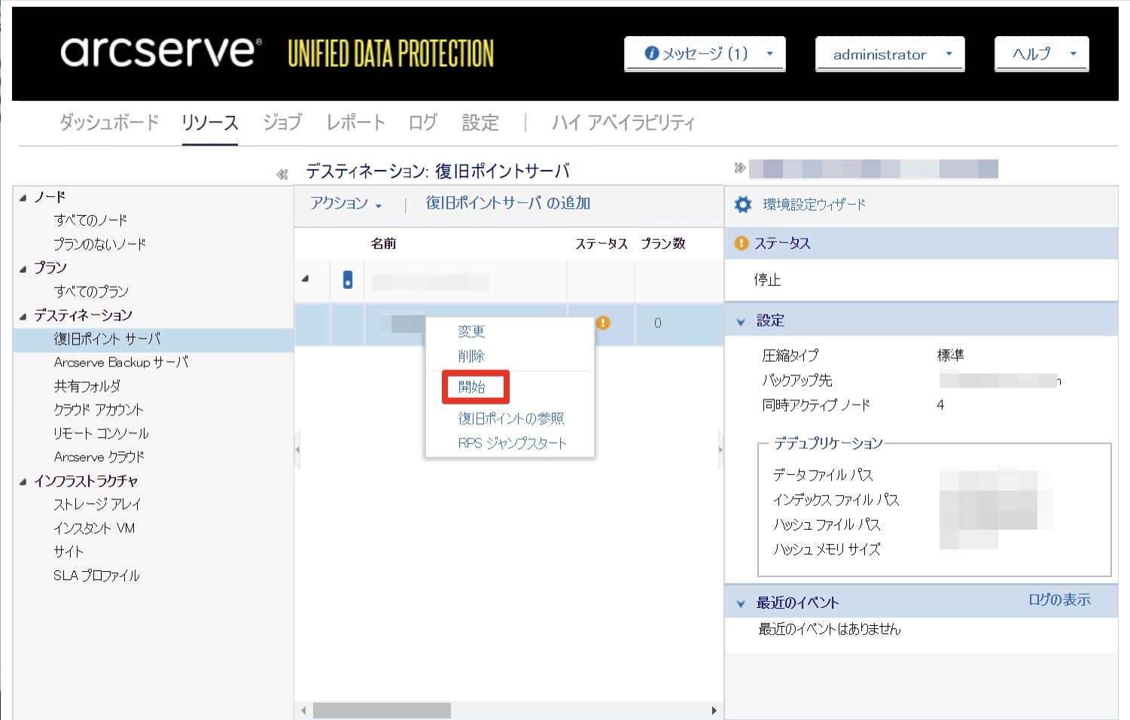Viewport: 1130px width, 720px height.
Task: Collapse the 最近のイベント section
Action: 741,603
